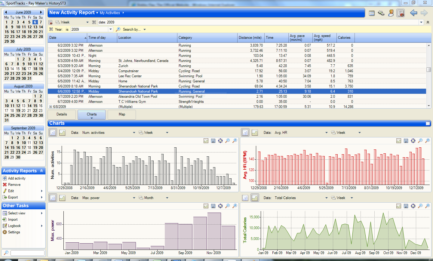Maximize the Charts panel with header box

(428, 124)
